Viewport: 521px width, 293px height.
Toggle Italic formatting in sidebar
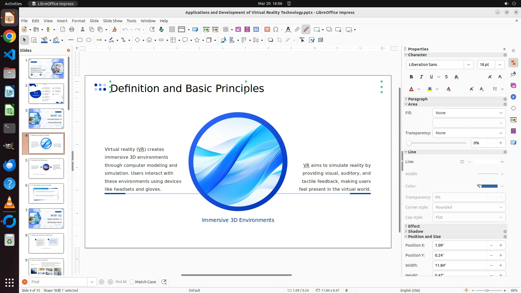pyautogui.click(x=421, y=77)
